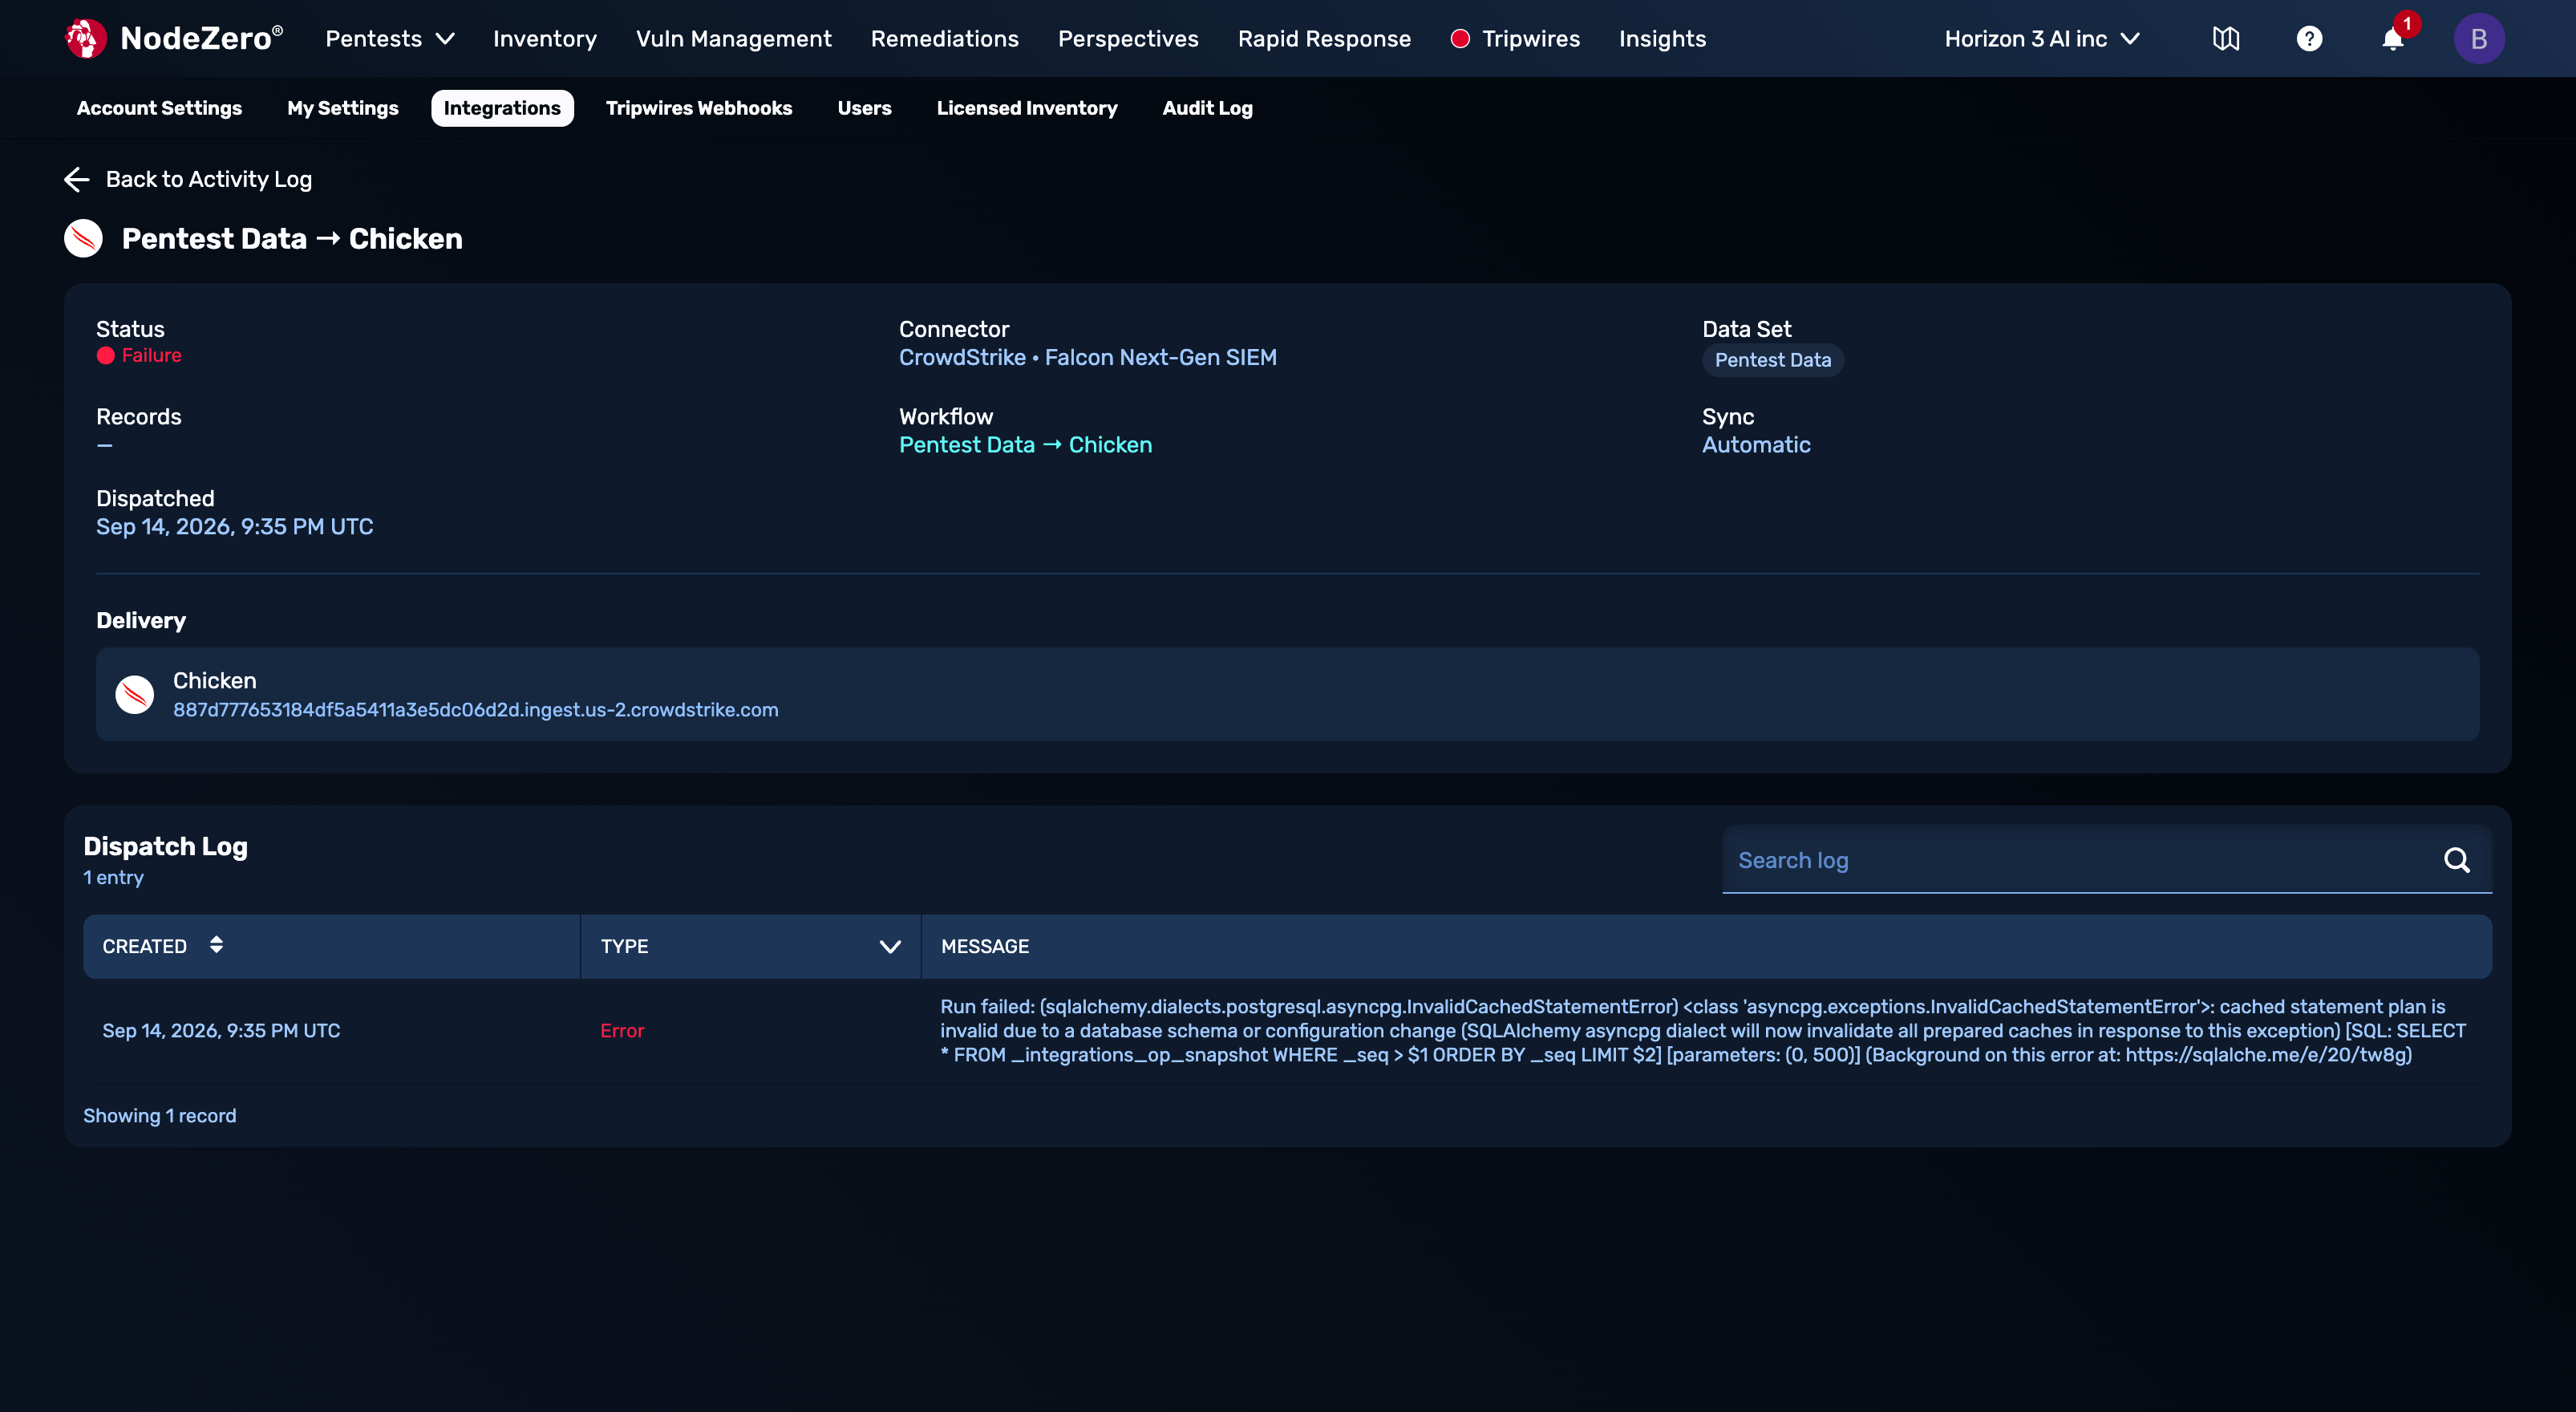Click the search magnifier icon
2576x1412 pixels.
pyautogui.click(x=2457, y=860)
